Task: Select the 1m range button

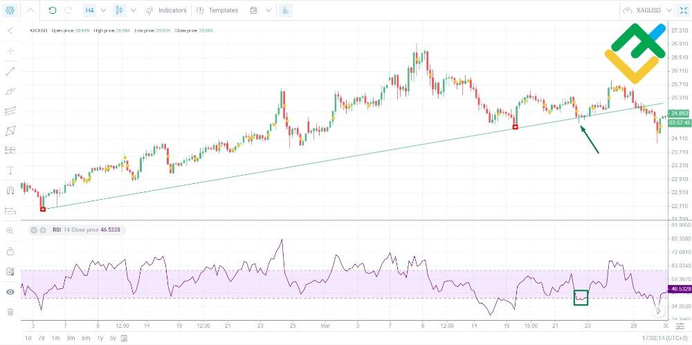Action: (55, 338)
